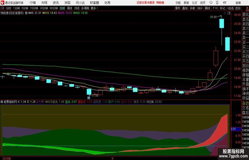Click the month 9 marker on the time axis

coord(112,158)
